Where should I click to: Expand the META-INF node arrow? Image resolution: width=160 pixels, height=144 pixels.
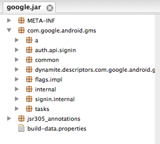pos(9,21)
